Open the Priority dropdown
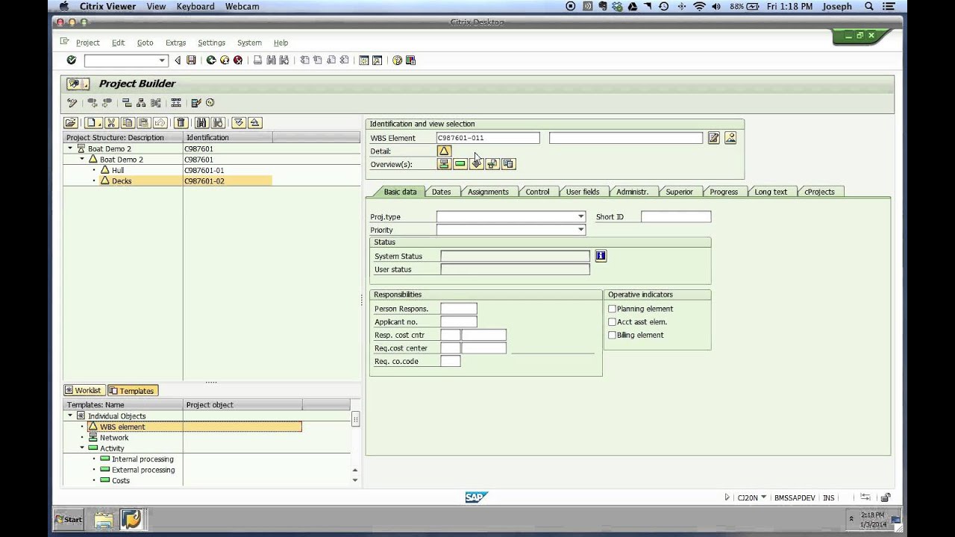 pos(580,230)
